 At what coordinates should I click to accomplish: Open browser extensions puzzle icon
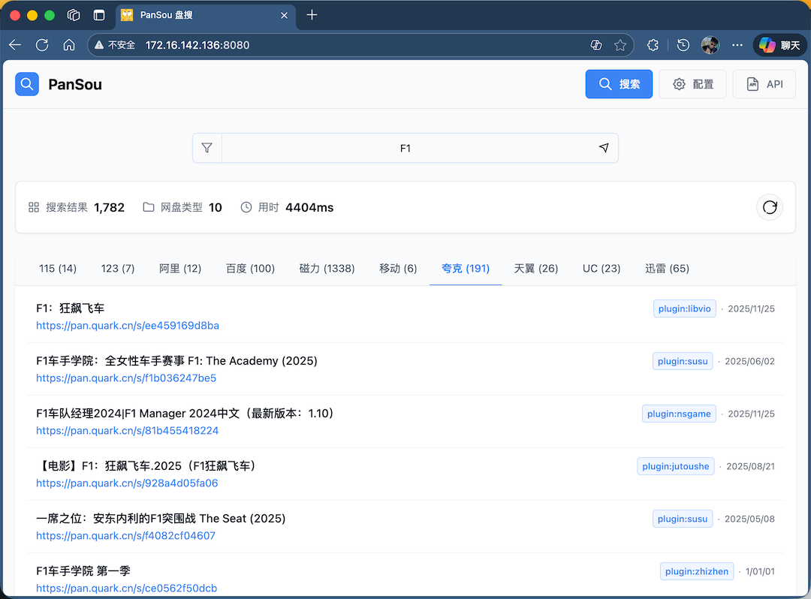pos(653,45)
